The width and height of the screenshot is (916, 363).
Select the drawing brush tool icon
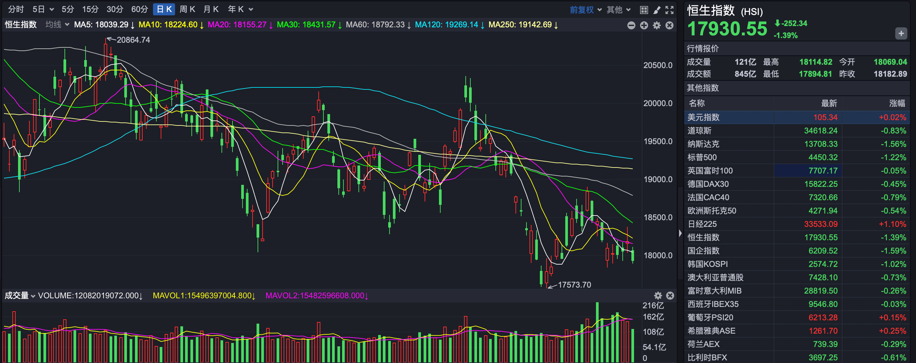pos(657,10)
